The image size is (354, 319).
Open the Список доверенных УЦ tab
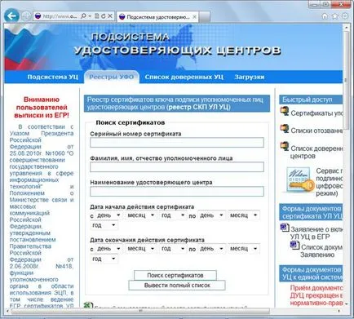(184, 77)
